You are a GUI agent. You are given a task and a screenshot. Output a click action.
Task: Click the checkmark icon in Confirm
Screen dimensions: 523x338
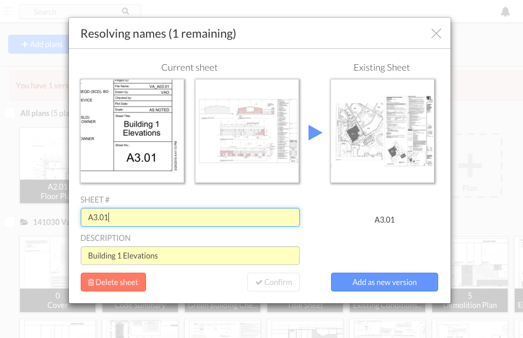click(x=259, y=282)
